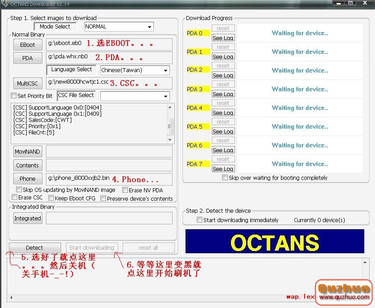
Task: Click reset for PDA 6
Action: click(223, 140)
